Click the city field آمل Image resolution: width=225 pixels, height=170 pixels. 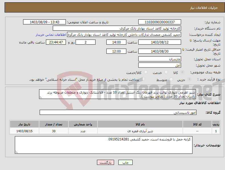[x=160, y=65]
